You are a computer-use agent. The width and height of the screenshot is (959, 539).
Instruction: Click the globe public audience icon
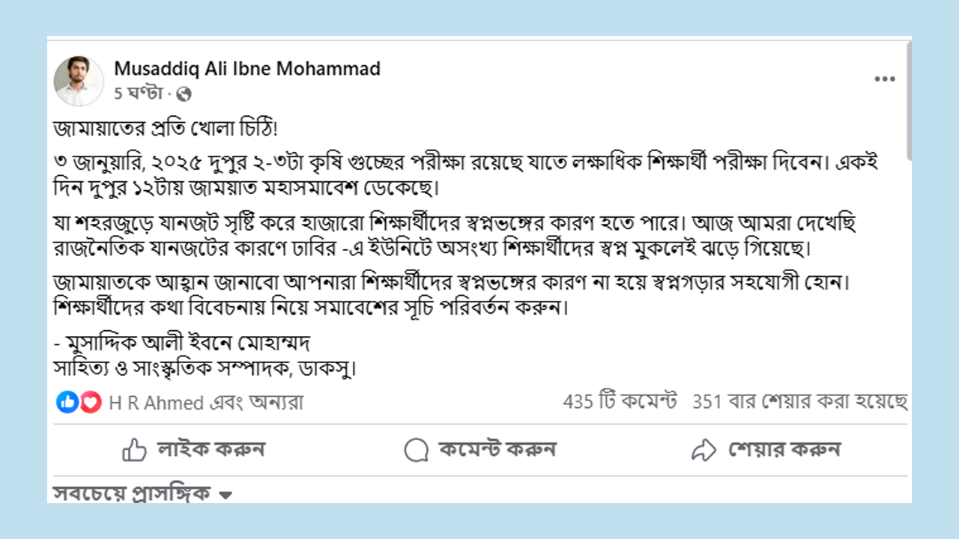click(x=184, y=94)
